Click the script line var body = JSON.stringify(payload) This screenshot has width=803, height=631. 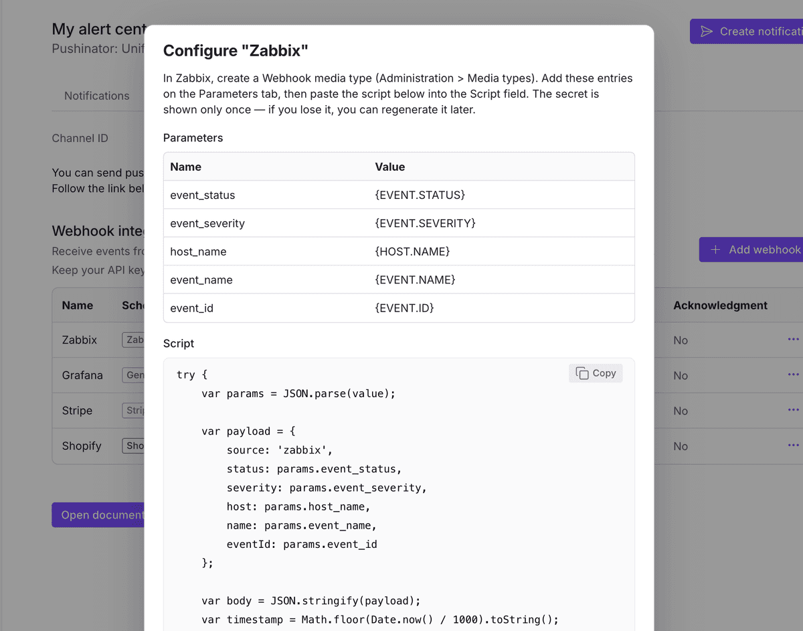[x=311, y=601]
